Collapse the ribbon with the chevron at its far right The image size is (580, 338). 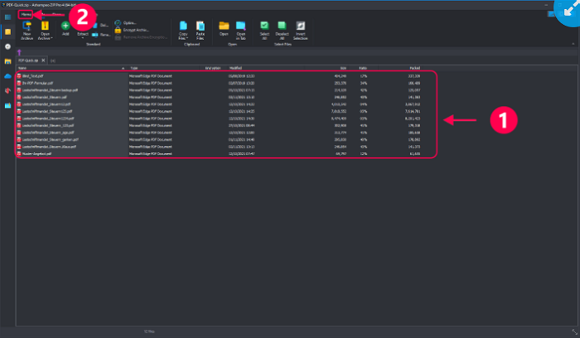point(573,44)
